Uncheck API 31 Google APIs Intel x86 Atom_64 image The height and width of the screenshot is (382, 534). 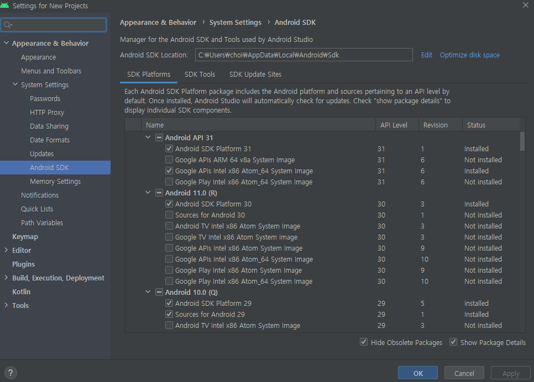click(169, 171)
